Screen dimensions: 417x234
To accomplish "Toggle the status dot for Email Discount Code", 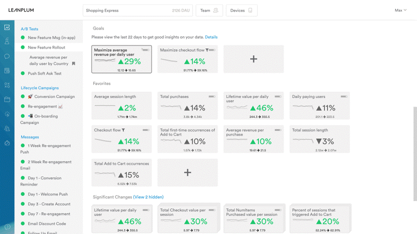I will click(23, 224).
